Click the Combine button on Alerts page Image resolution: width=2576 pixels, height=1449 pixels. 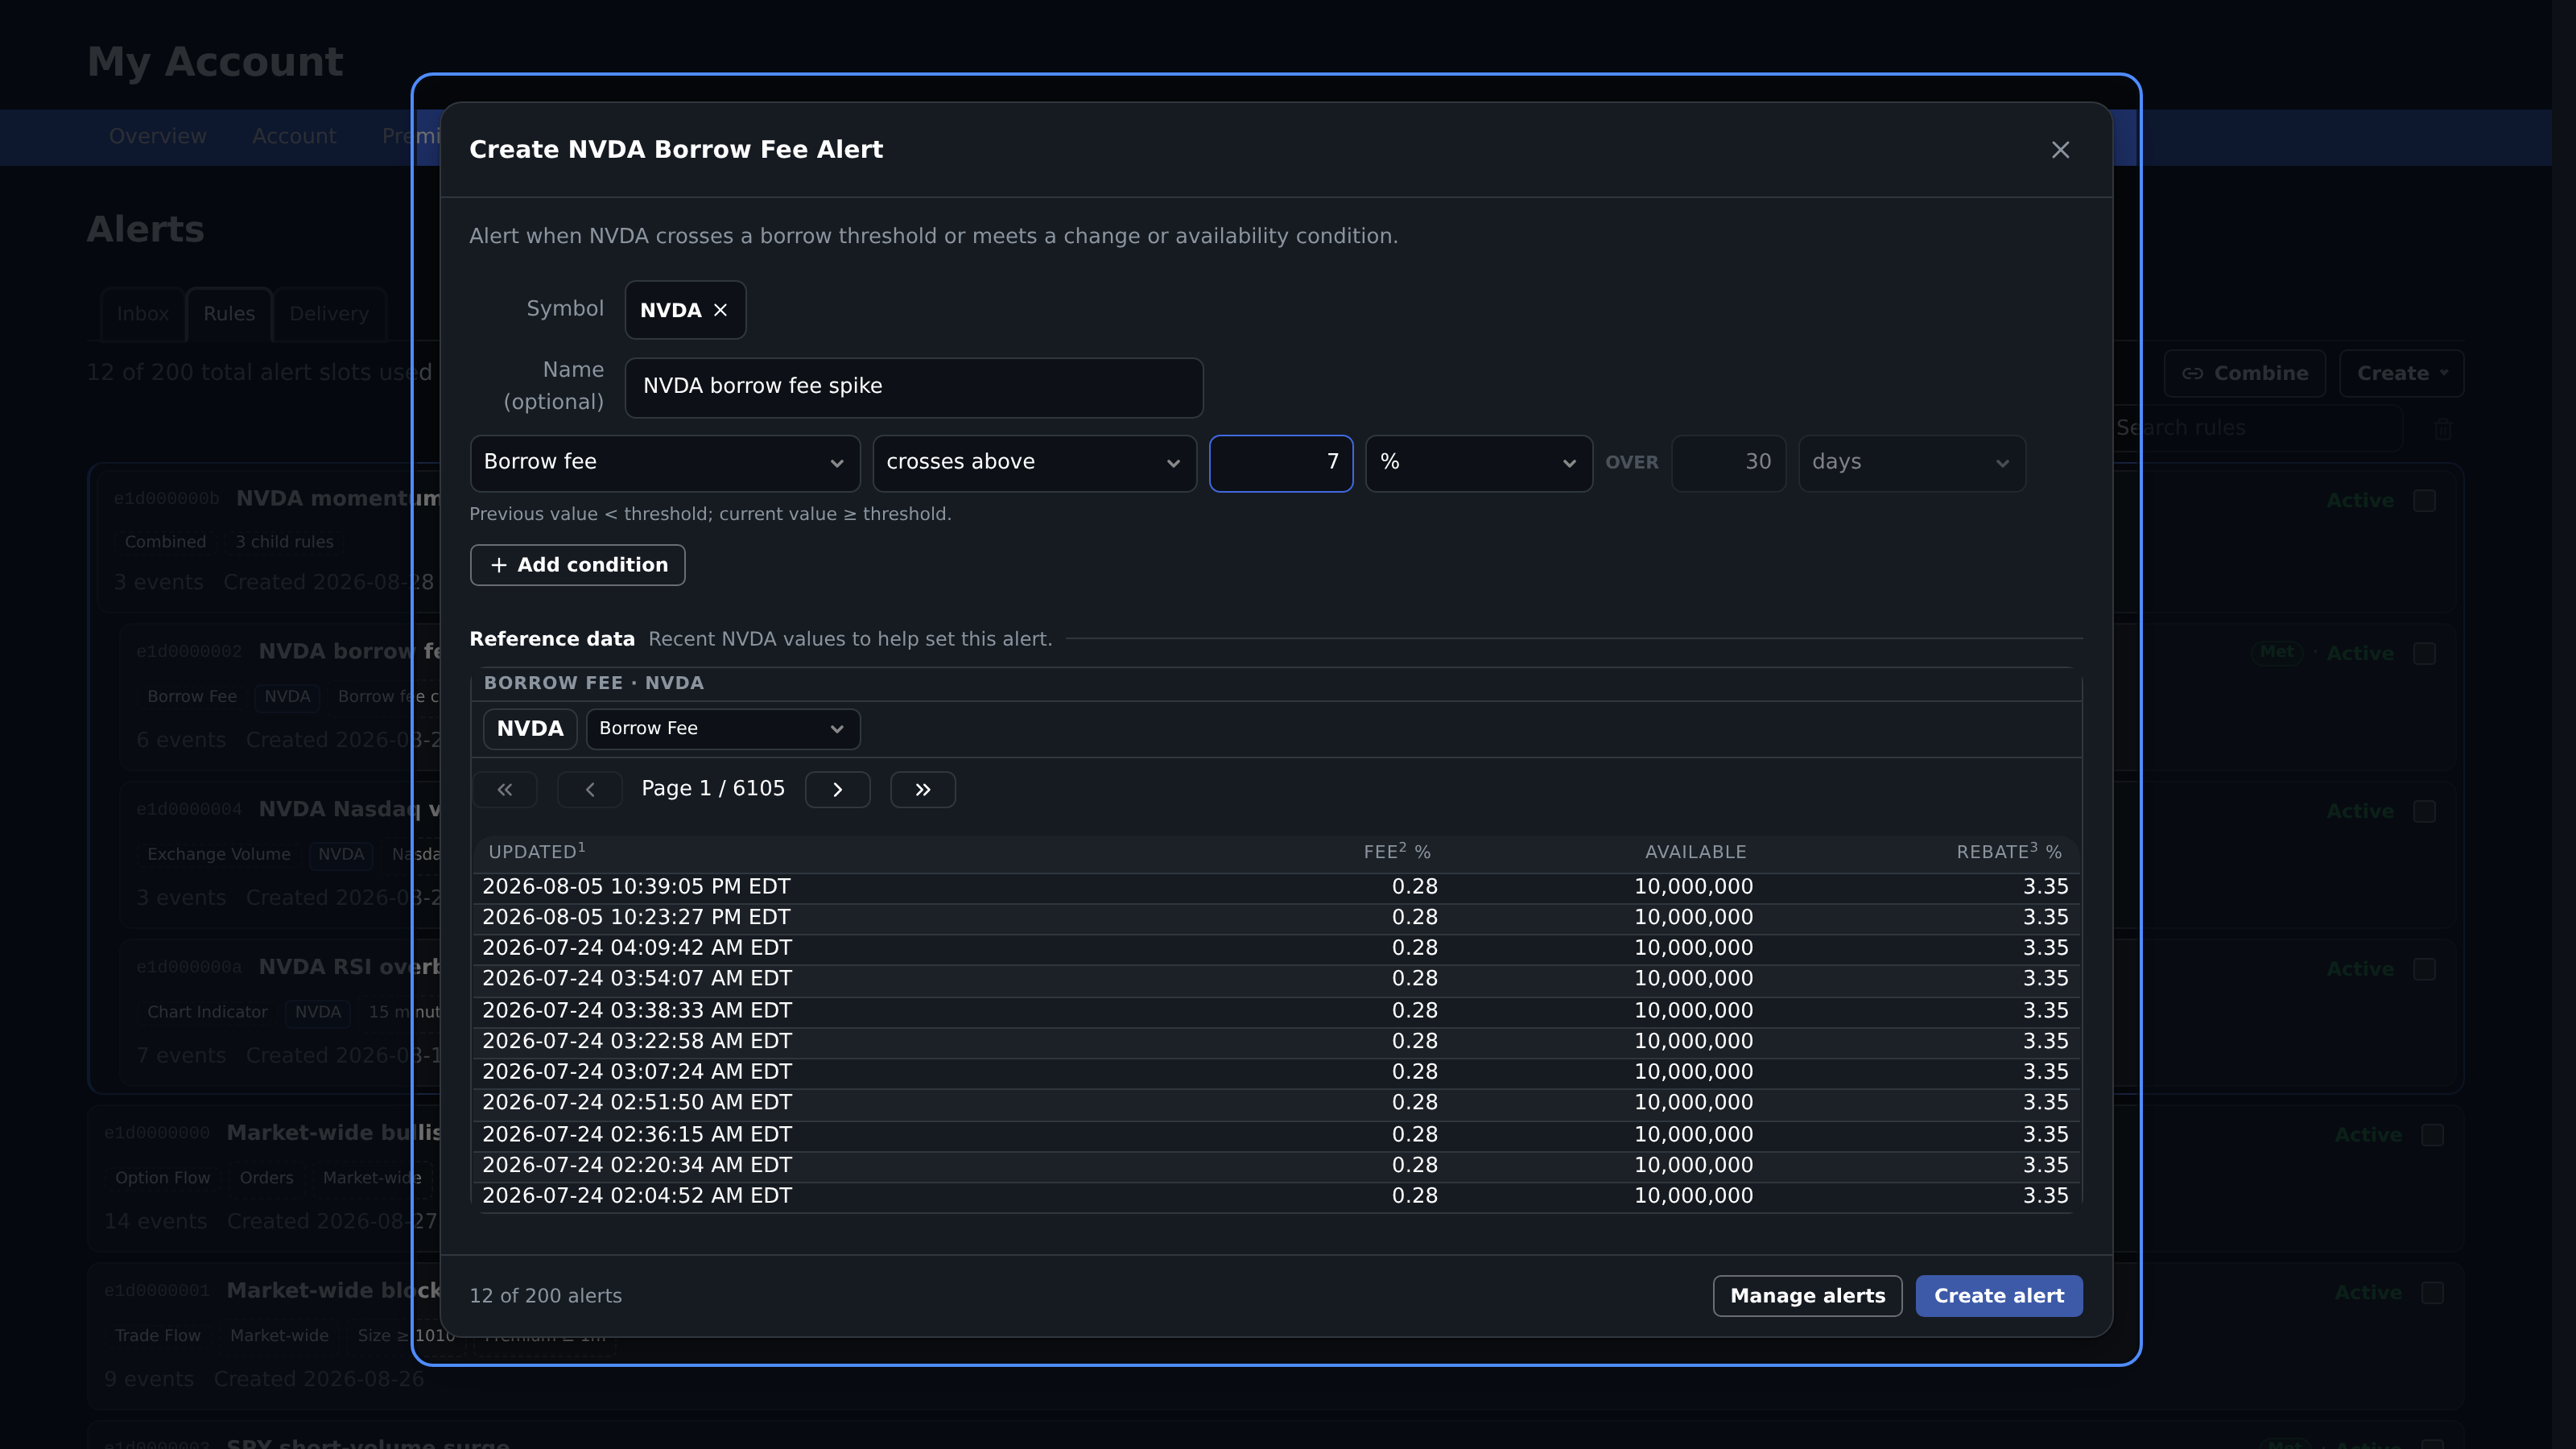[x=2245, y=373]
